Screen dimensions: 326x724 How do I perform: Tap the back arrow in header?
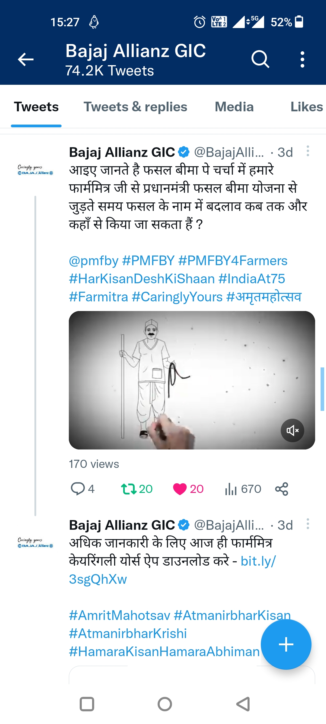[x=26, y=59]
